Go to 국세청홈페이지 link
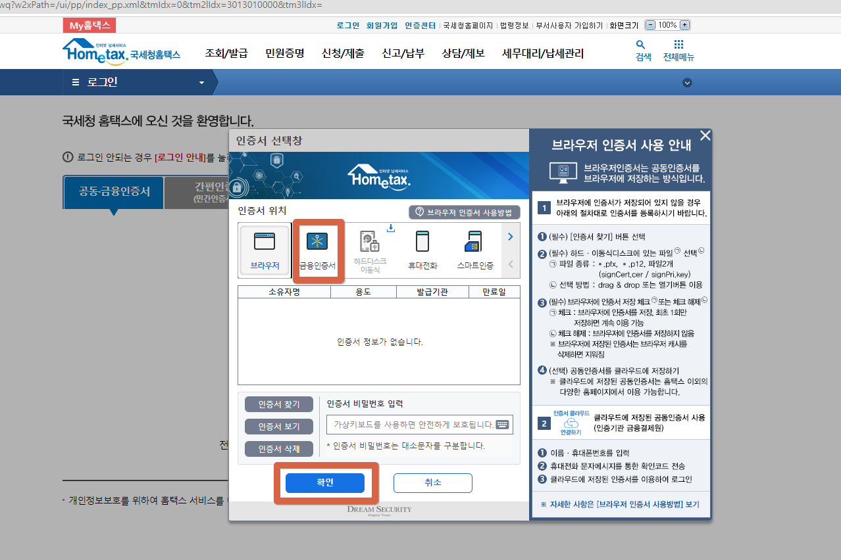 [x=468, y=26]
